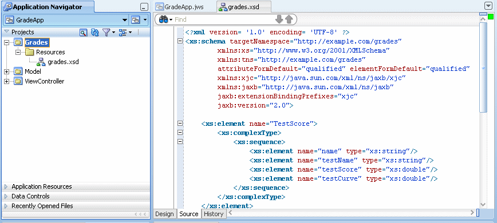
Task: Click the xml version declaration line
Action: (x=267, y=32)
